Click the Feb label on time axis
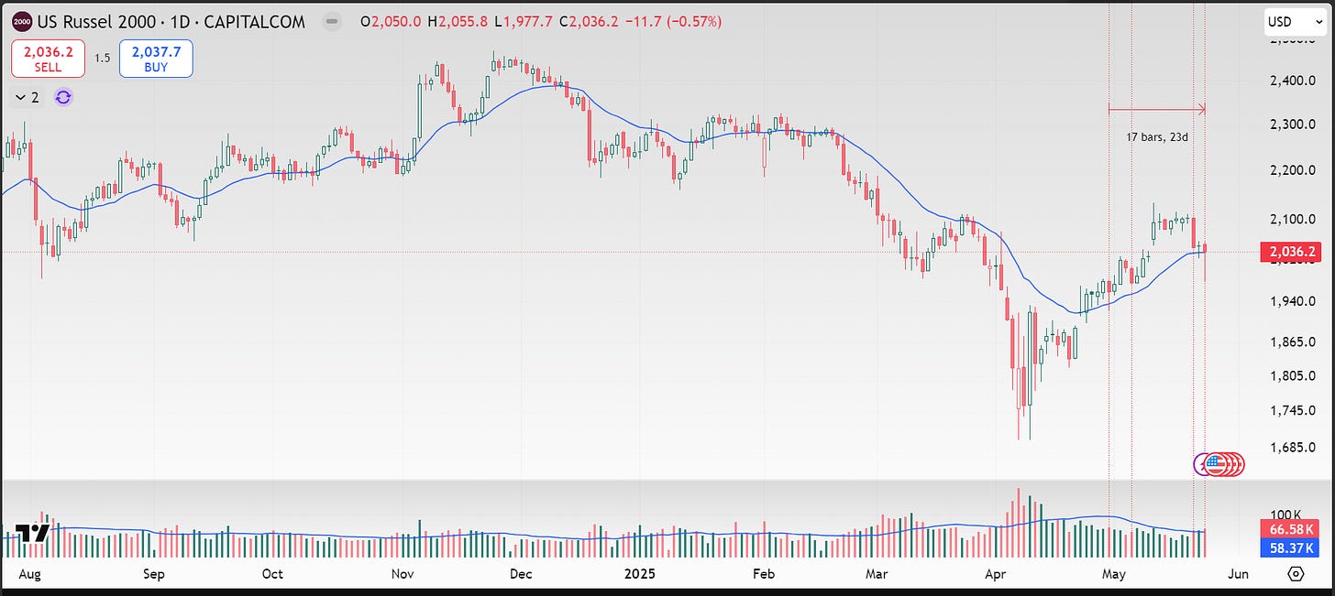Viewport: 1335px width, 596px height. pos(763,574)
